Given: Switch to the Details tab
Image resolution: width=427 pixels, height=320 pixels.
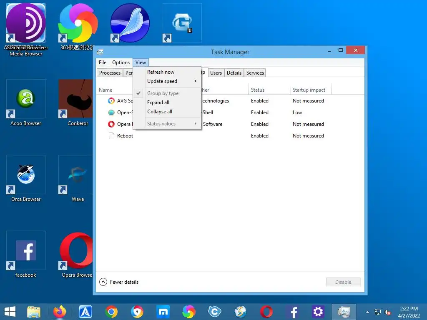Looking at the screenshot, I should click(234, 72).
